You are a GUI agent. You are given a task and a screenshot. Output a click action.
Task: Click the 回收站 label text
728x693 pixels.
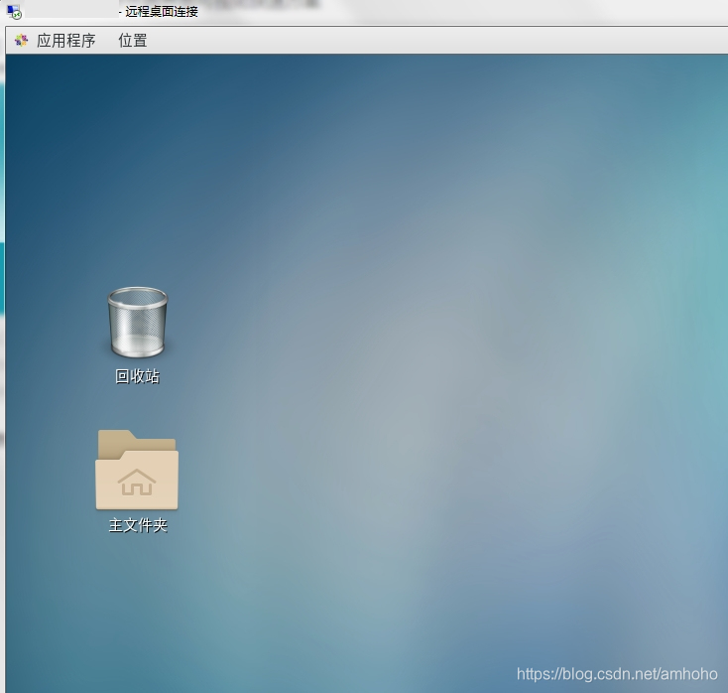click(x=138, y=376)
